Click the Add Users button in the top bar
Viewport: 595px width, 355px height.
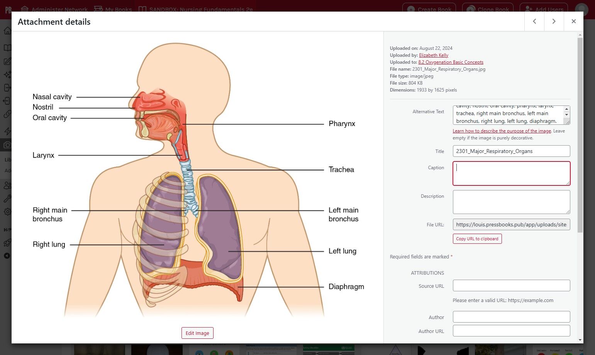click(x=544, y=9)
